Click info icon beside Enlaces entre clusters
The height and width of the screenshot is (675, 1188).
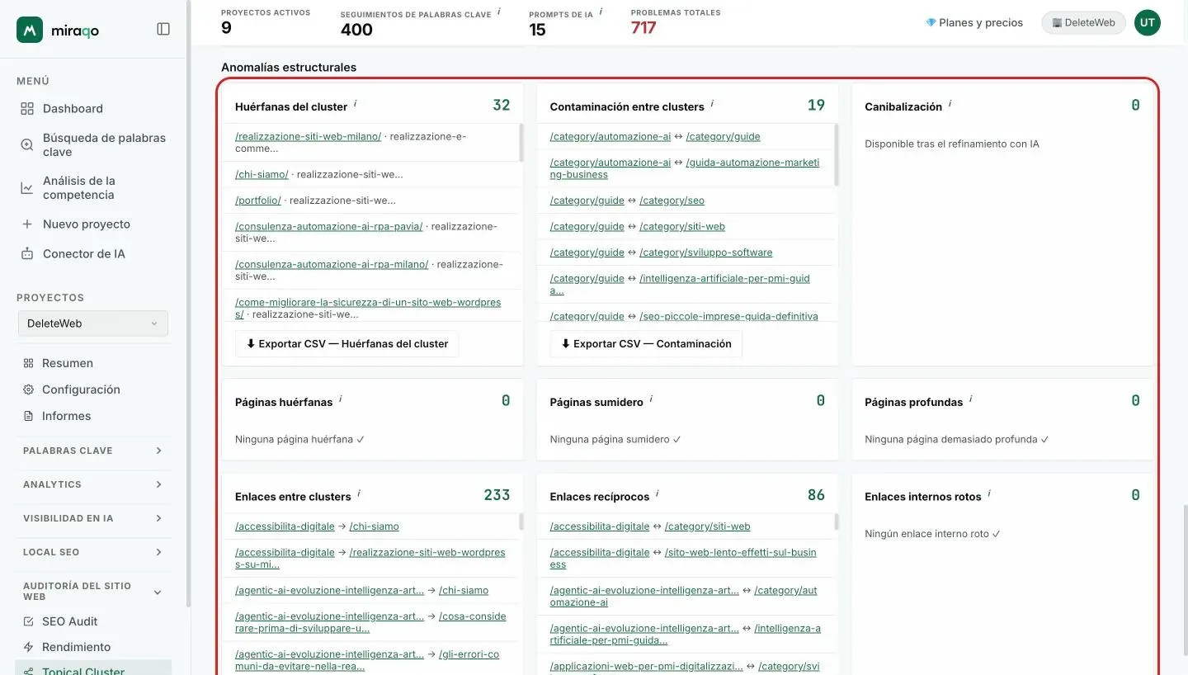[359, 495]
